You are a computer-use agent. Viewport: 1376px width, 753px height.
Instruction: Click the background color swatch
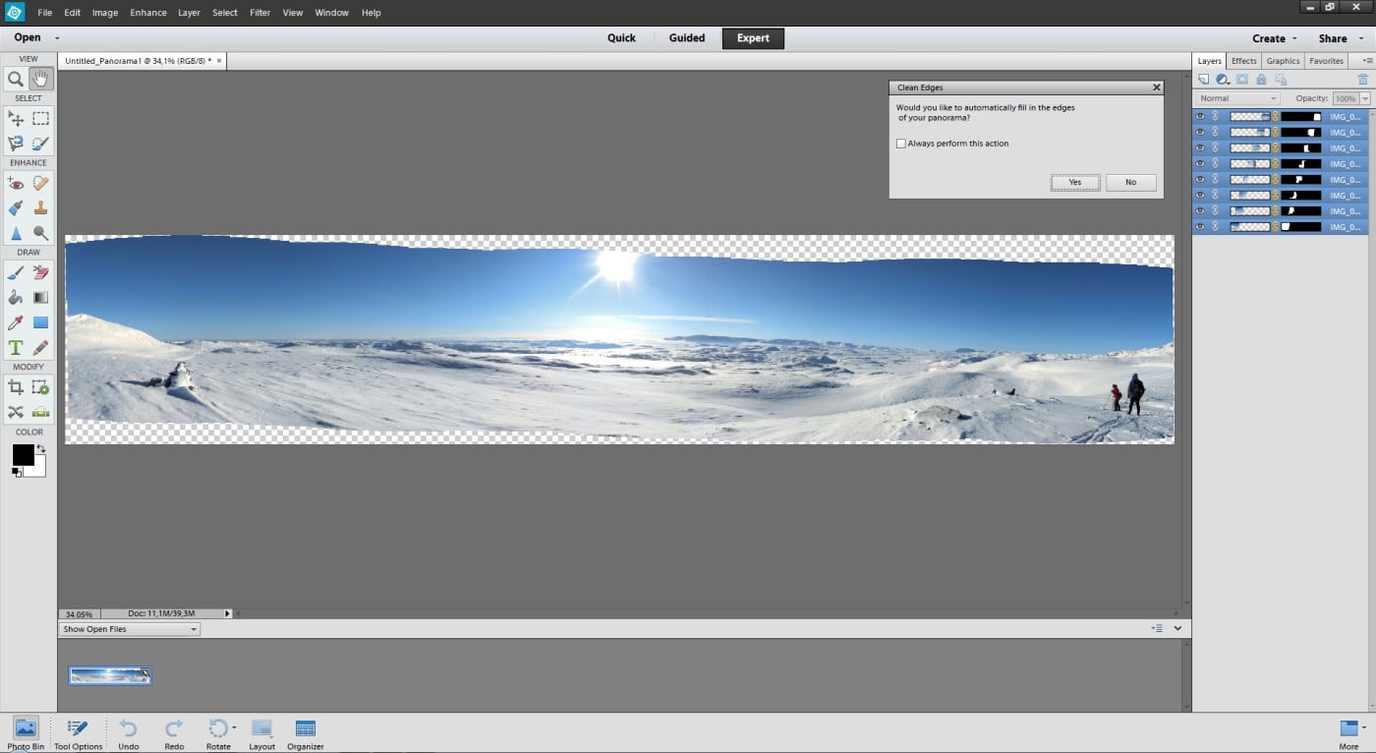(37, 469)
